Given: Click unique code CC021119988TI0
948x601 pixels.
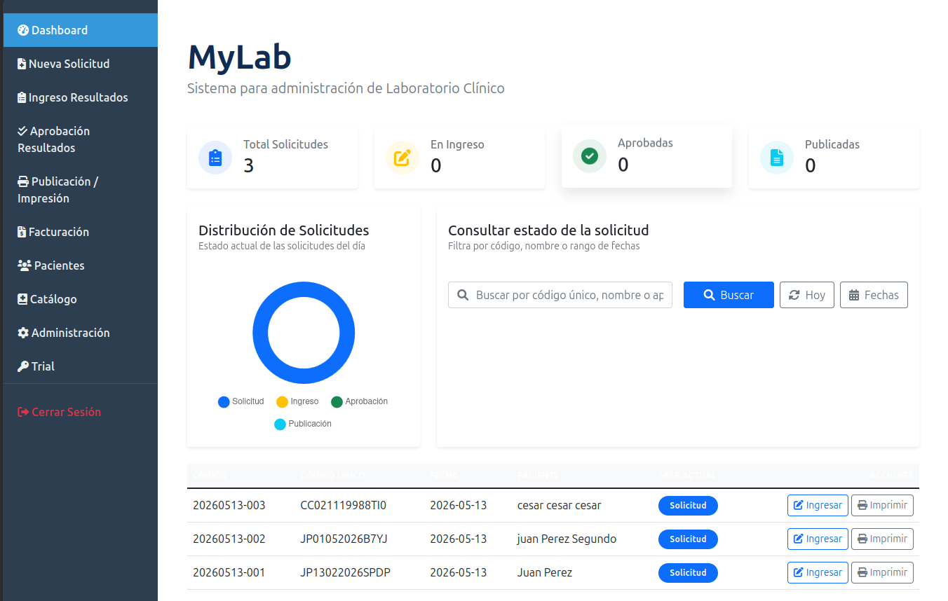Looking at the screenshot, I should 344,505.
